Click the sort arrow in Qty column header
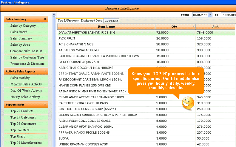The height and width of the screenshot is (147, 236). coord(194,27)
